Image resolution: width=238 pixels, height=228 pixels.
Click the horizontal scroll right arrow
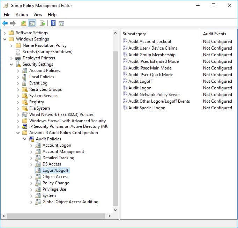[109, 216]
